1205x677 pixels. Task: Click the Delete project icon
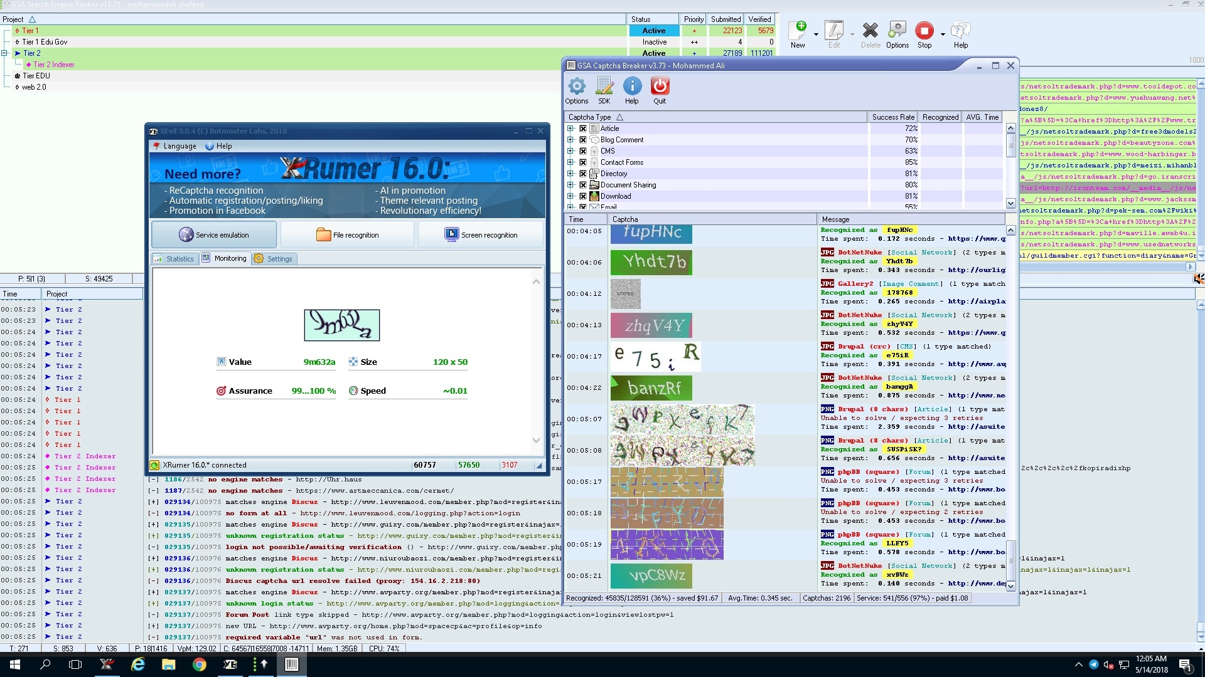point(870,34)
